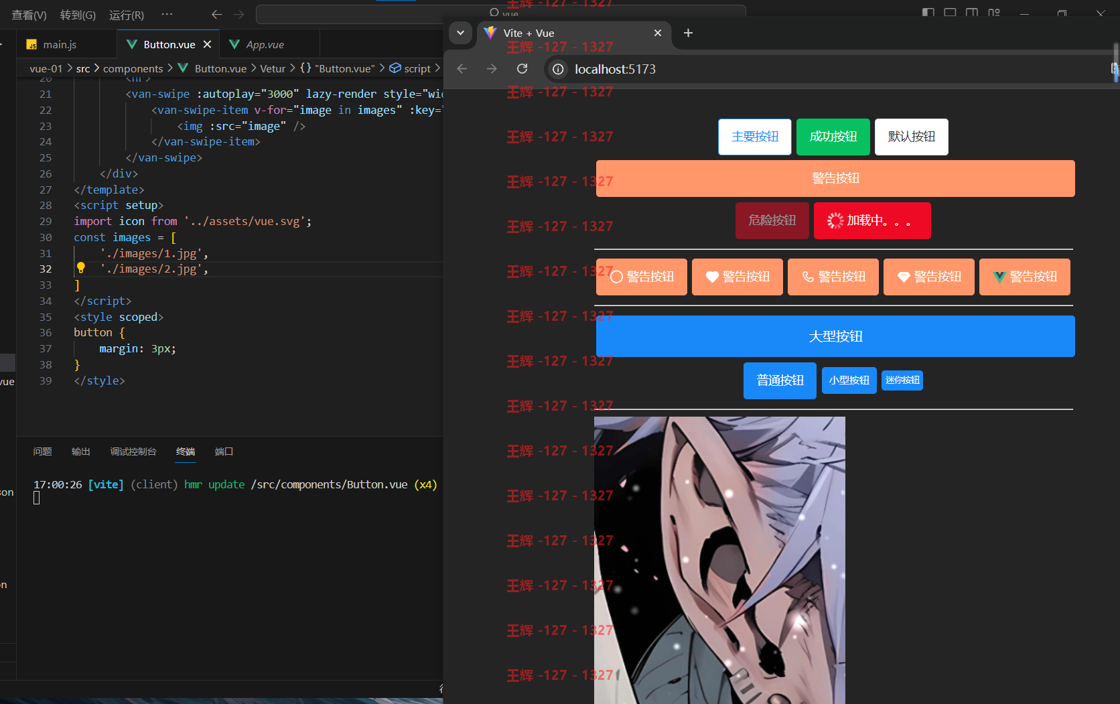The image size is (1120, 704).
Task: Click the 警告按钮 with phone icon
Action: click(833, 277)
